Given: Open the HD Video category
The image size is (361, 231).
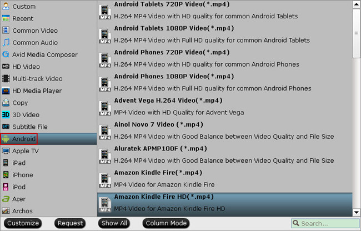Looking at the screenshot, I should (48, 67).
